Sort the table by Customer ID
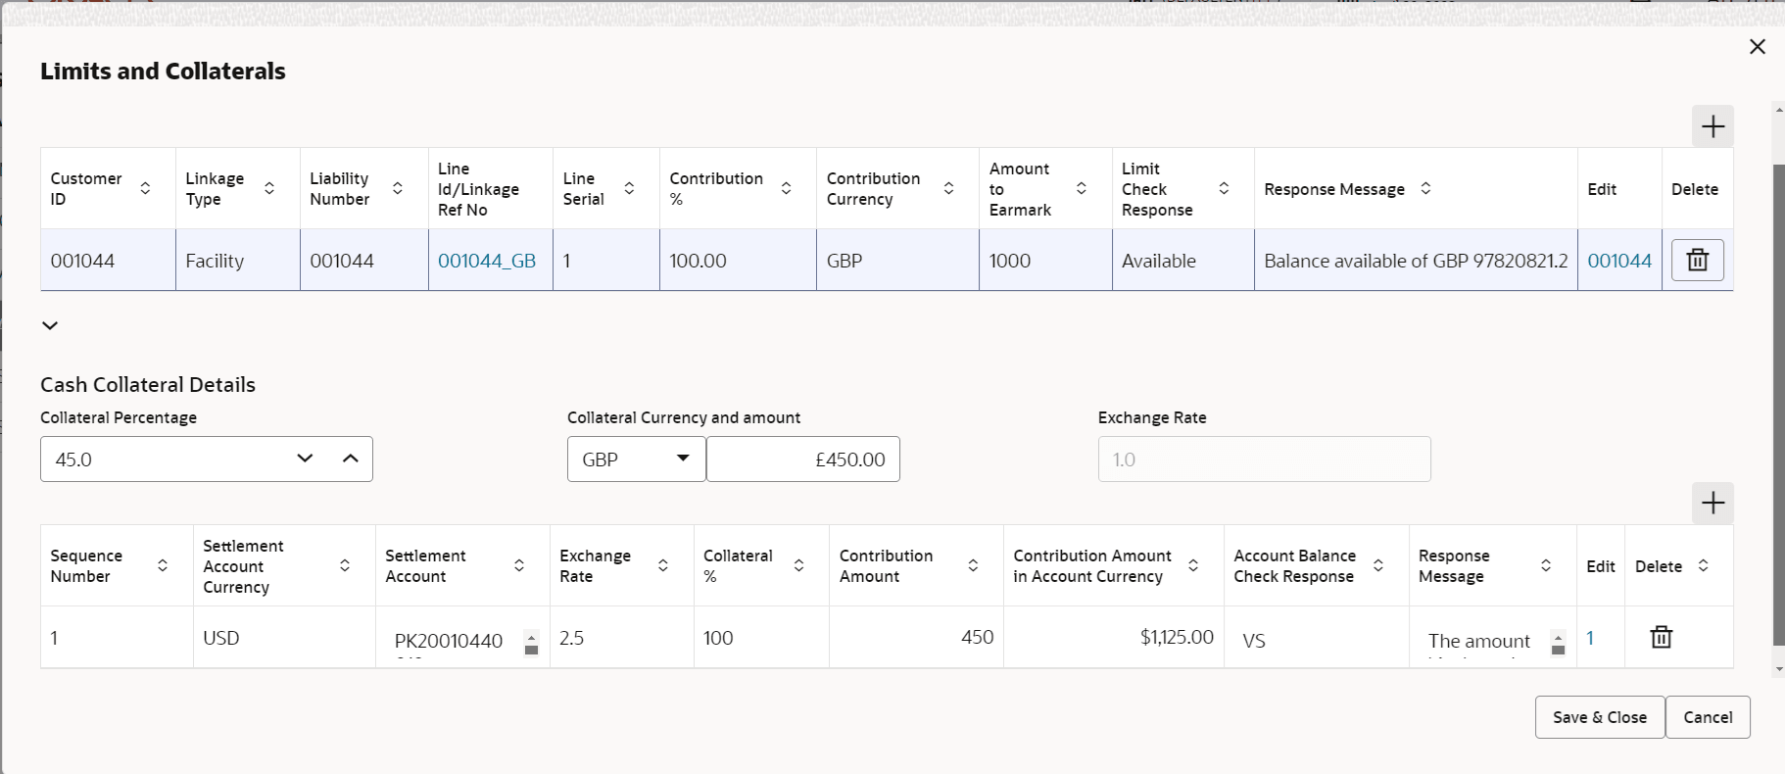Image resolution: width=1785 pixels, height=774 pixels. click(x=145, y=188)
